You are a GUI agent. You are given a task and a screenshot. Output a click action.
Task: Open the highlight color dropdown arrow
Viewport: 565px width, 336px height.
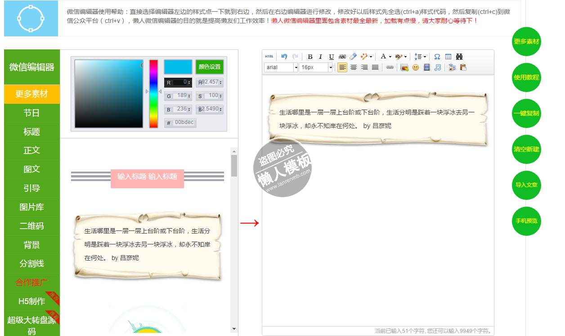(x=405, y=57)
